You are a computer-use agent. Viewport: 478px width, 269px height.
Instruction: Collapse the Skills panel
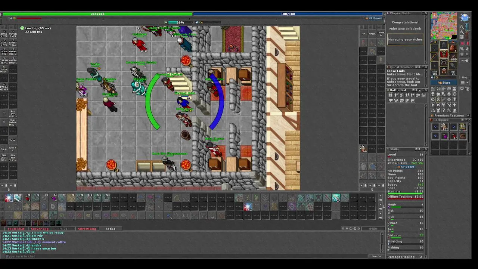[x=423, y=149]
